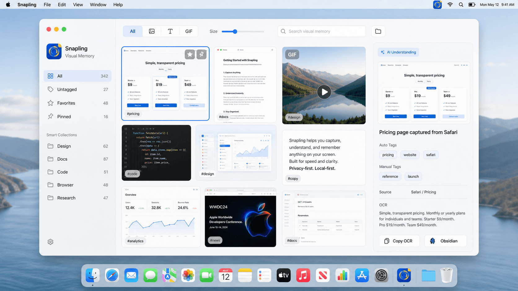Click the pin icon beside Pinned
518x291 pixels.
click(50, 117)
